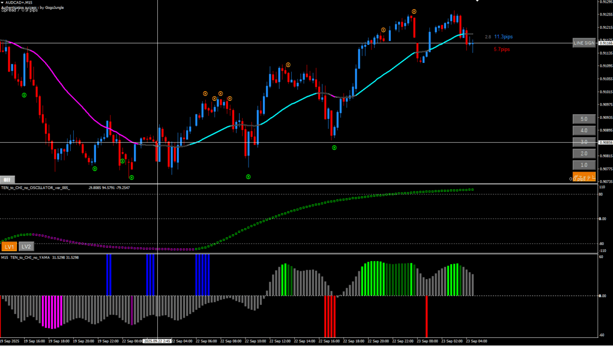Viewport: 613px width, 347px height.
Task: Click the topmost orange signal circle
Action: [x=414, y=11]
